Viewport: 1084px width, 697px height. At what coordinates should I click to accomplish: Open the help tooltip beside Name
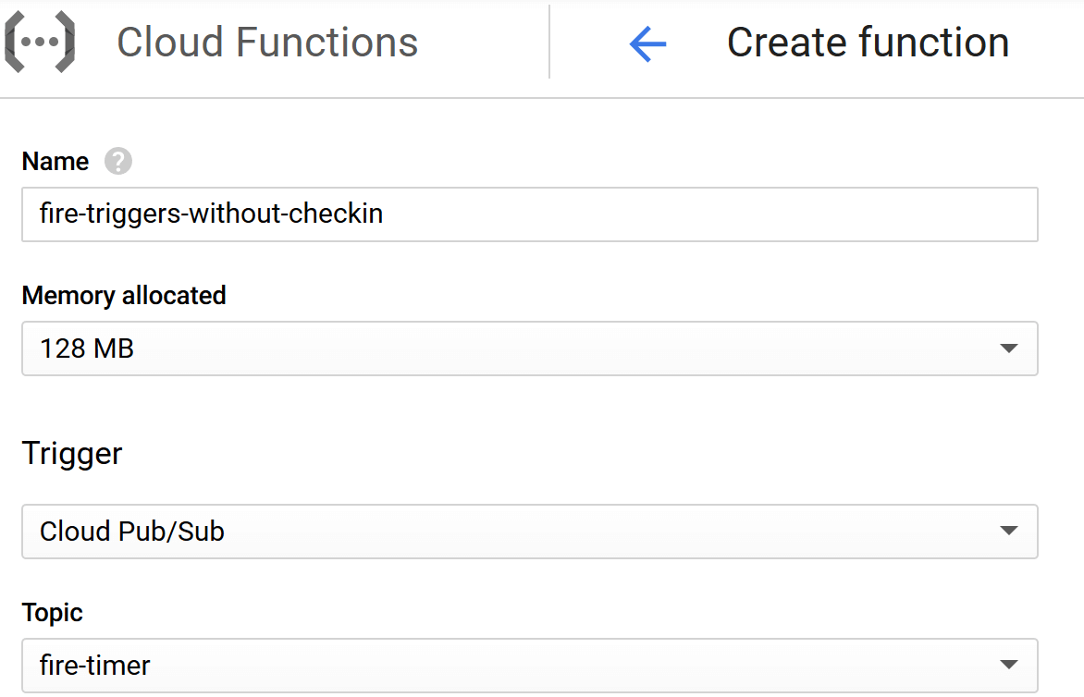tap(118, 162)
